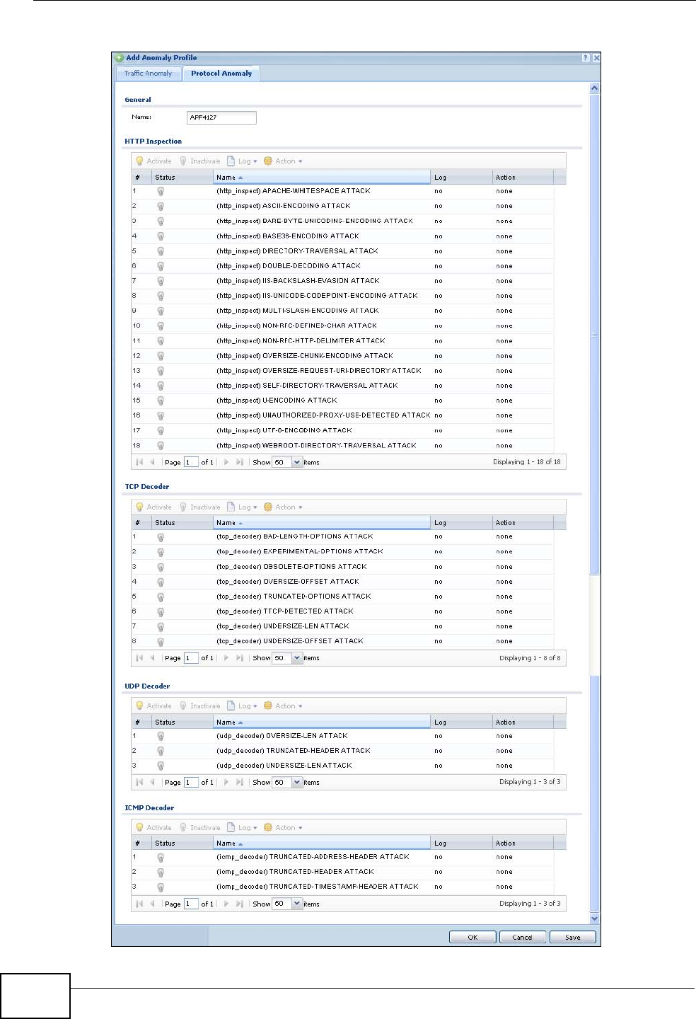696x1019 pixels.
Task: Click status bulb for ASCII-ENCODING ATTACK
Action: 161,206
